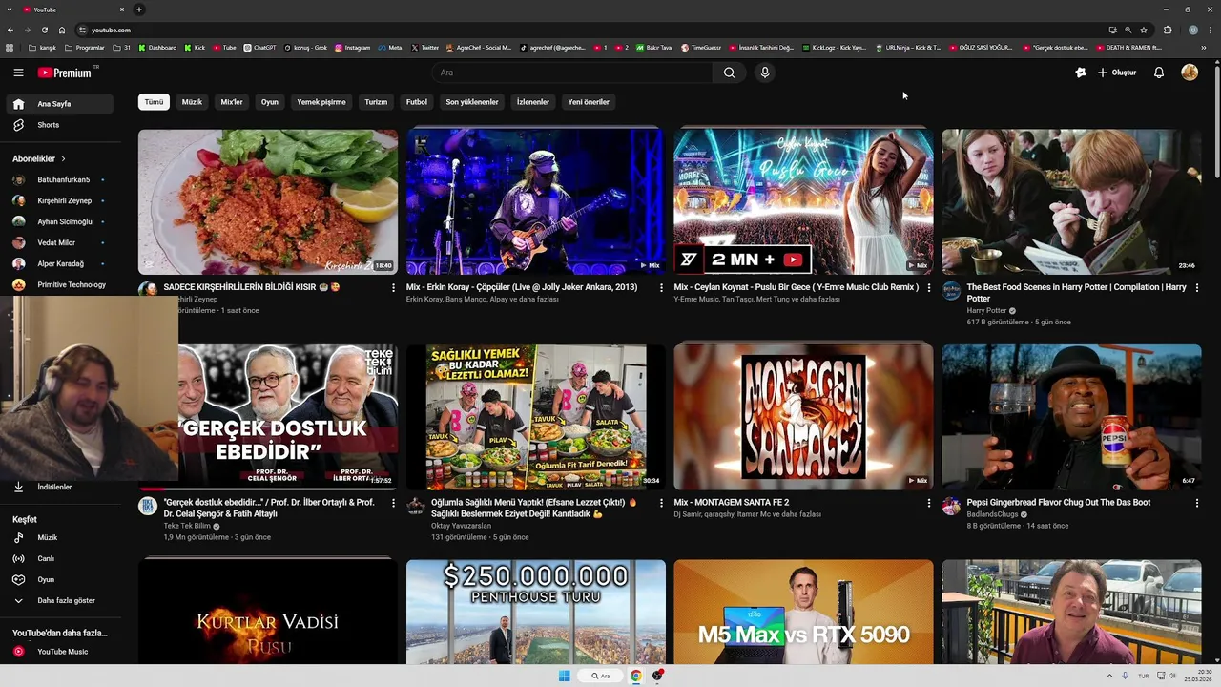Open the M5 Max vs RTX 5090 thumbnail

point(803,612)
